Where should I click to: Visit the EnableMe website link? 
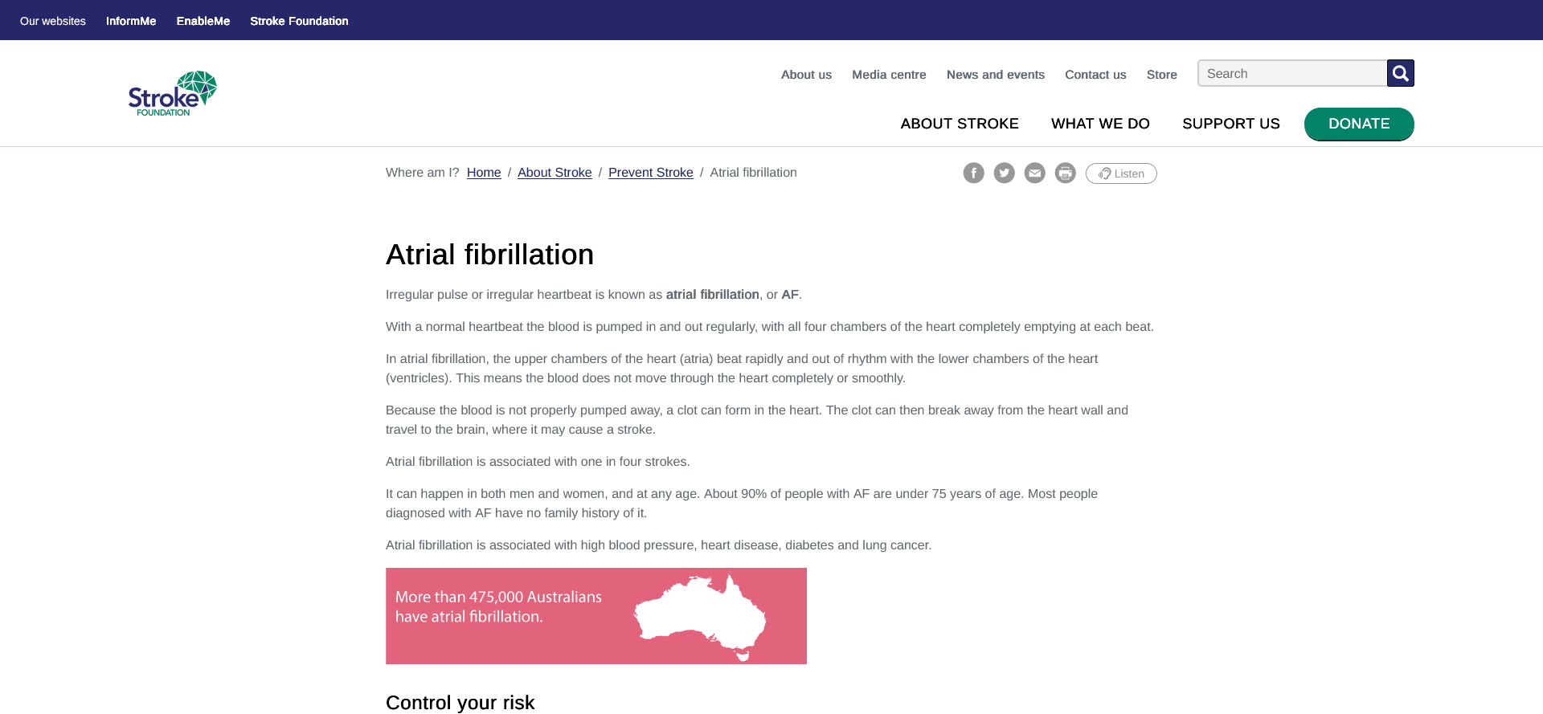pos(203,21)
